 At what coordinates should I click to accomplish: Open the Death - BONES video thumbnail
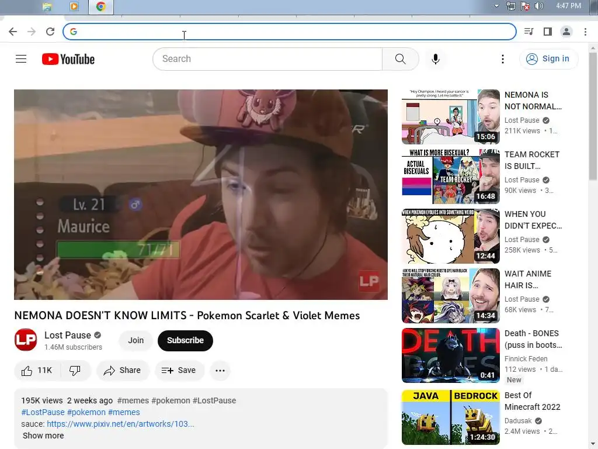[450, 355]
